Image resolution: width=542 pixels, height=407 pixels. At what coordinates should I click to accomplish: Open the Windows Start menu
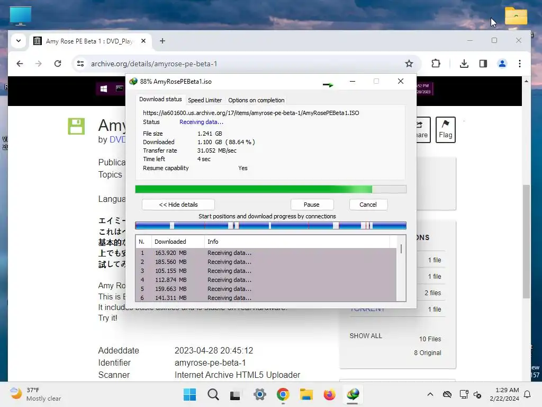pos(190,394)
